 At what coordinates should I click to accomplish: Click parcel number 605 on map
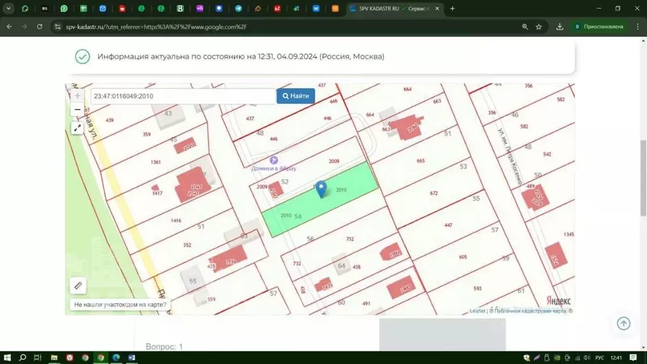click(x=463, y=257)
